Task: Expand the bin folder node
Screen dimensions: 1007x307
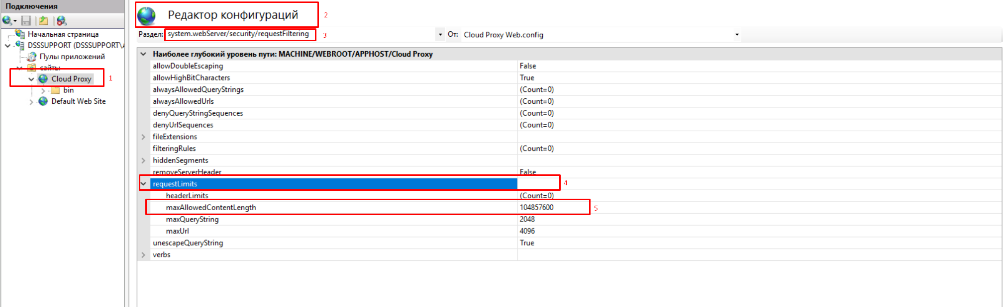Action: (x=43, y=90)
